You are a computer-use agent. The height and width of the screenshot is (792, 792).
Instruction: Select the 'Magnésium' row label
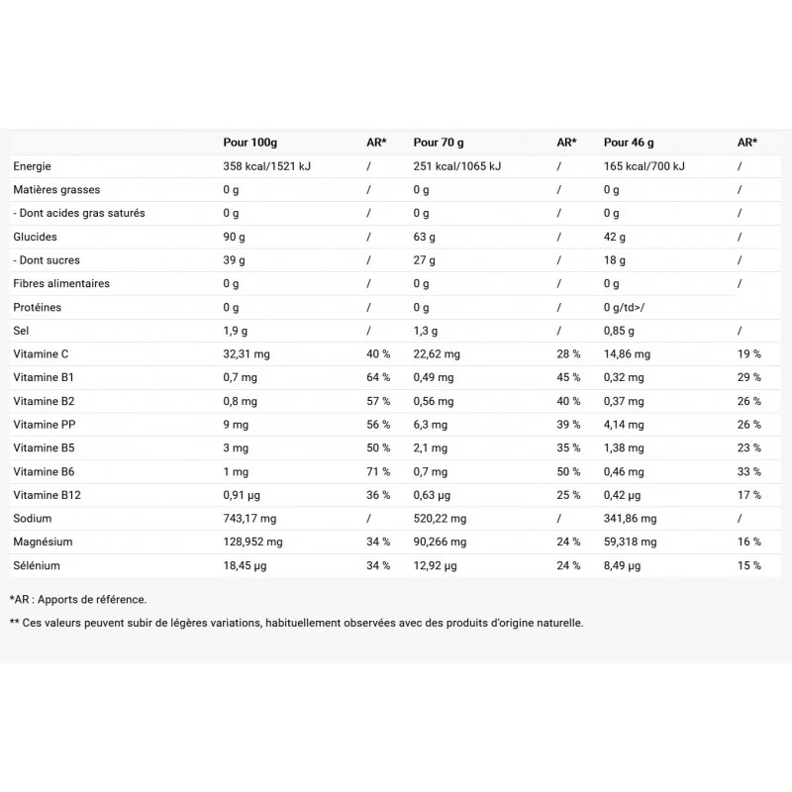pyautogui.click(x=44, y=543)
